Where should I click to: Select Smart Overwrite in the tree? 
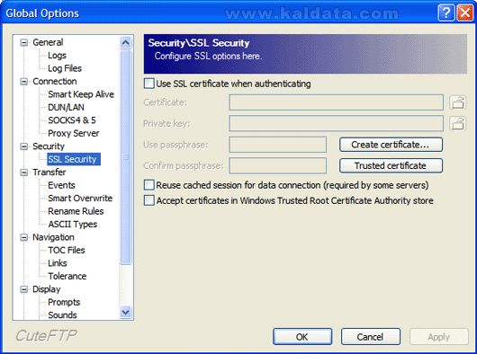coord(80,199)
